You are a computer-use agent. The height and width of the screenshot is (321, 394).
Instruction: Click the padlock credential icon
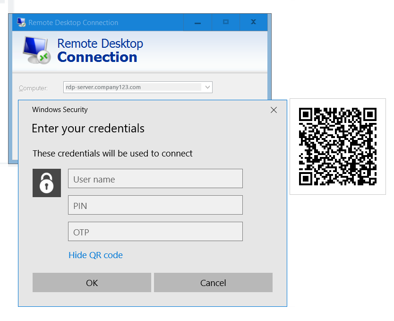click(x=47, y=183)
